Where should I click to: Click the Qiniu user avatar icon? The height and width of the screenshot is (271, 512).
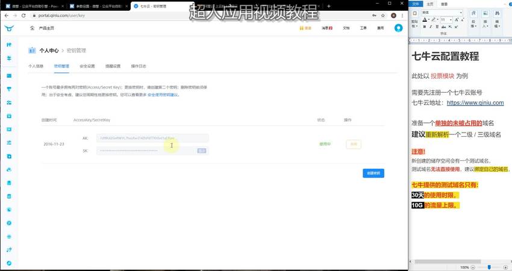pos(398,28)
